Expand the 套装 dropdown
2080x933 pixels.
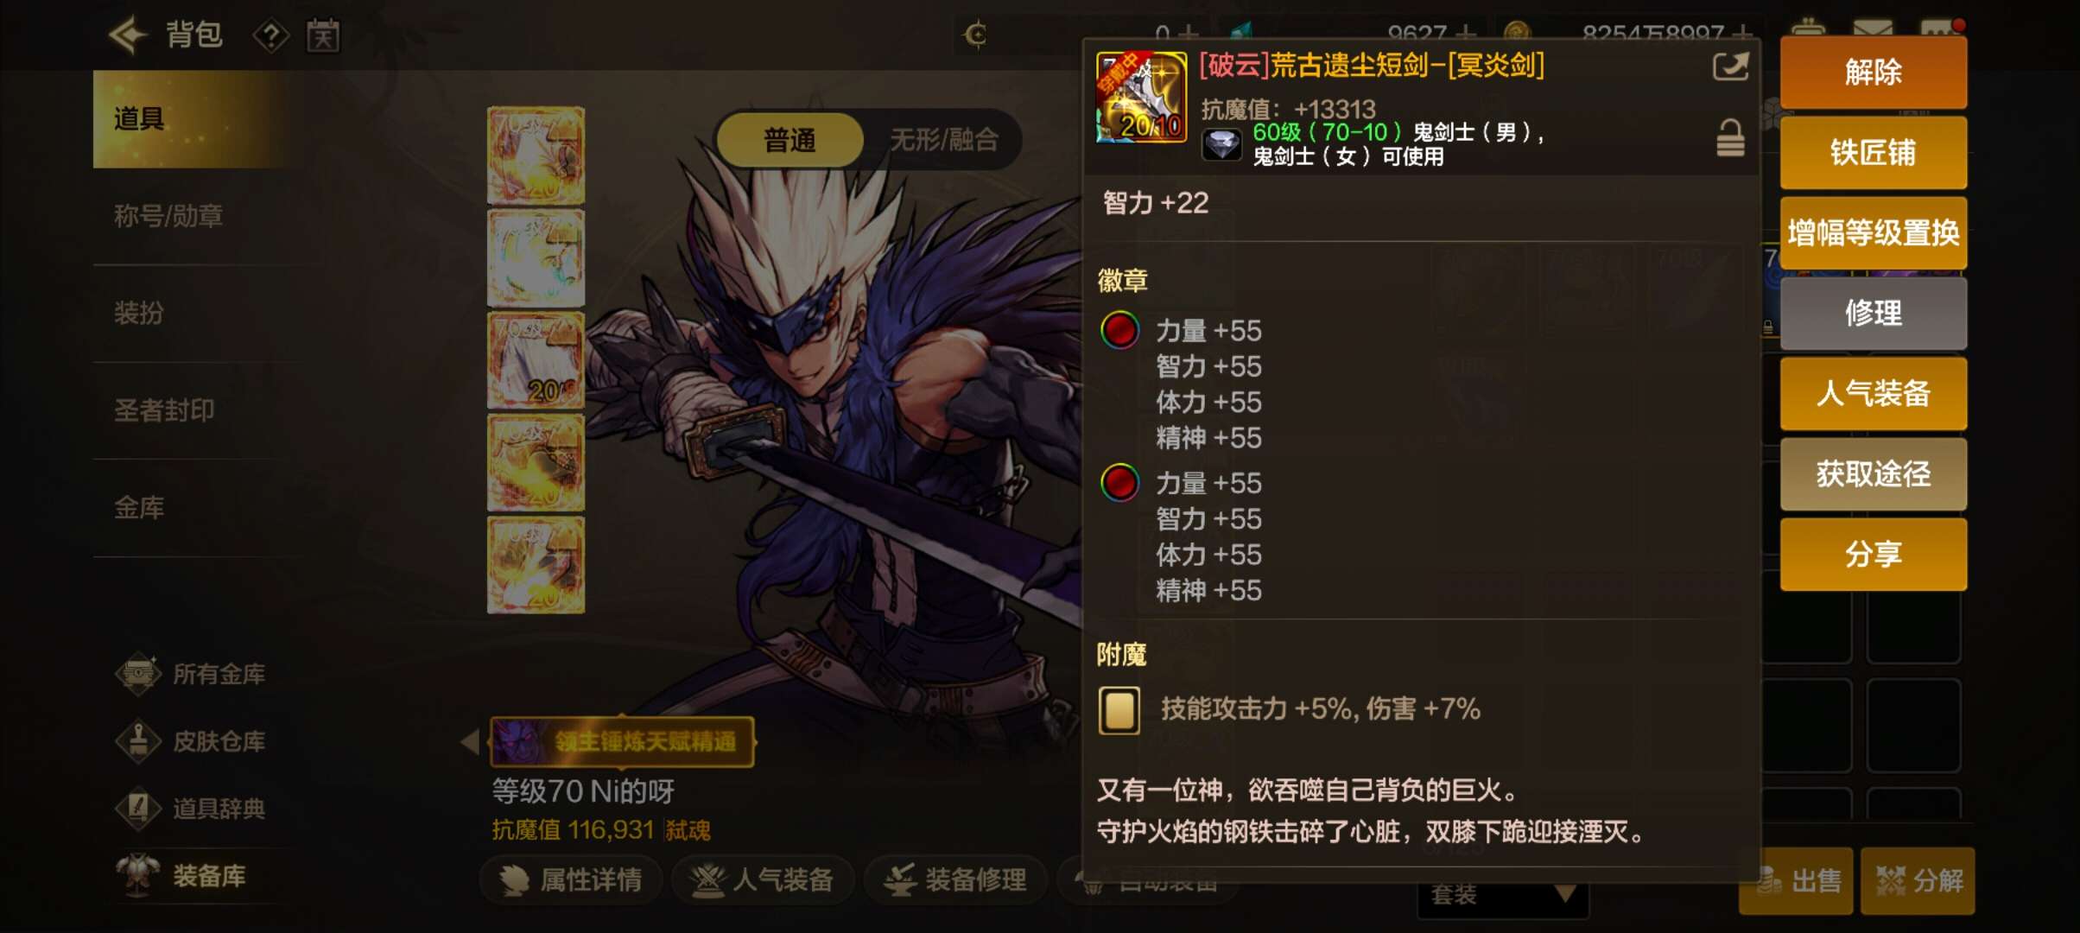coord(1502,895)
